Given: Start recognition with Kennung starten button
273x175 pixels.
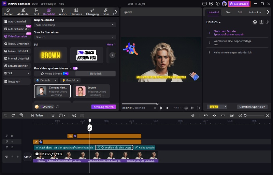Looking at the screenshot, I should (x=103, y=107).
